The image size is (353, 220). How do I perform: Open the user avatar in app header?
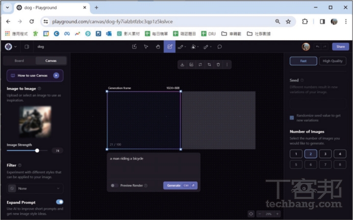pos(306,47)
